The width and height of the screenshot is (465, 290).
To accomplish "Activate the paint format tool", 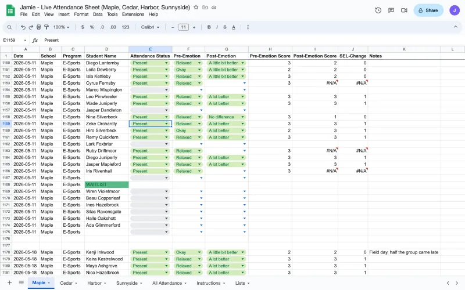I will point(46,27).
